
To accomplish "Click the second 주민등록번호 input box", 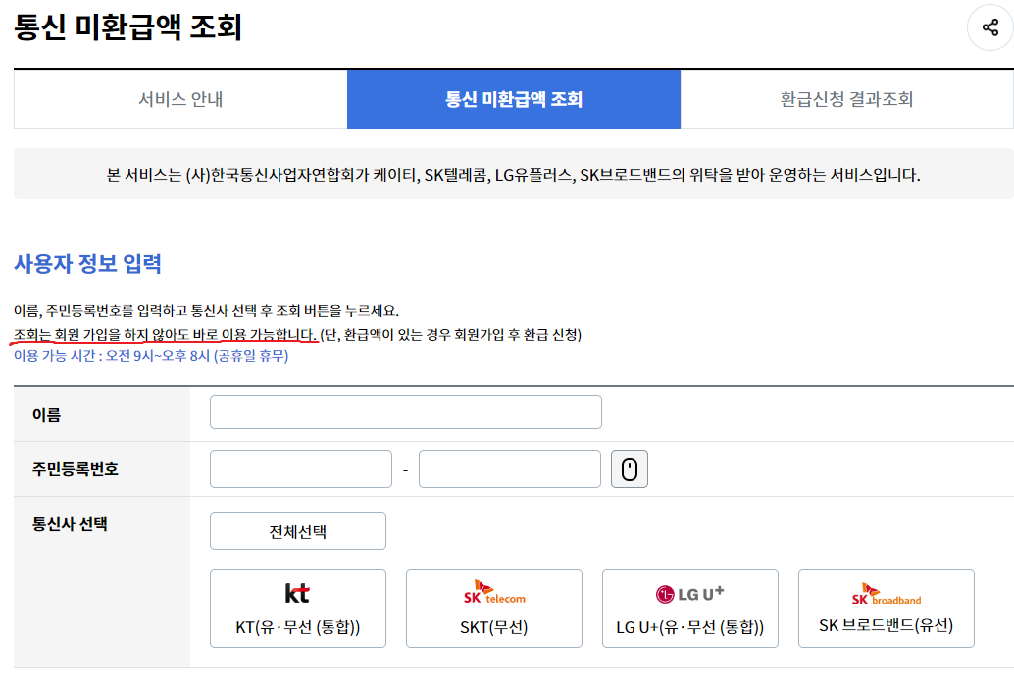I will tap(509, 468).
